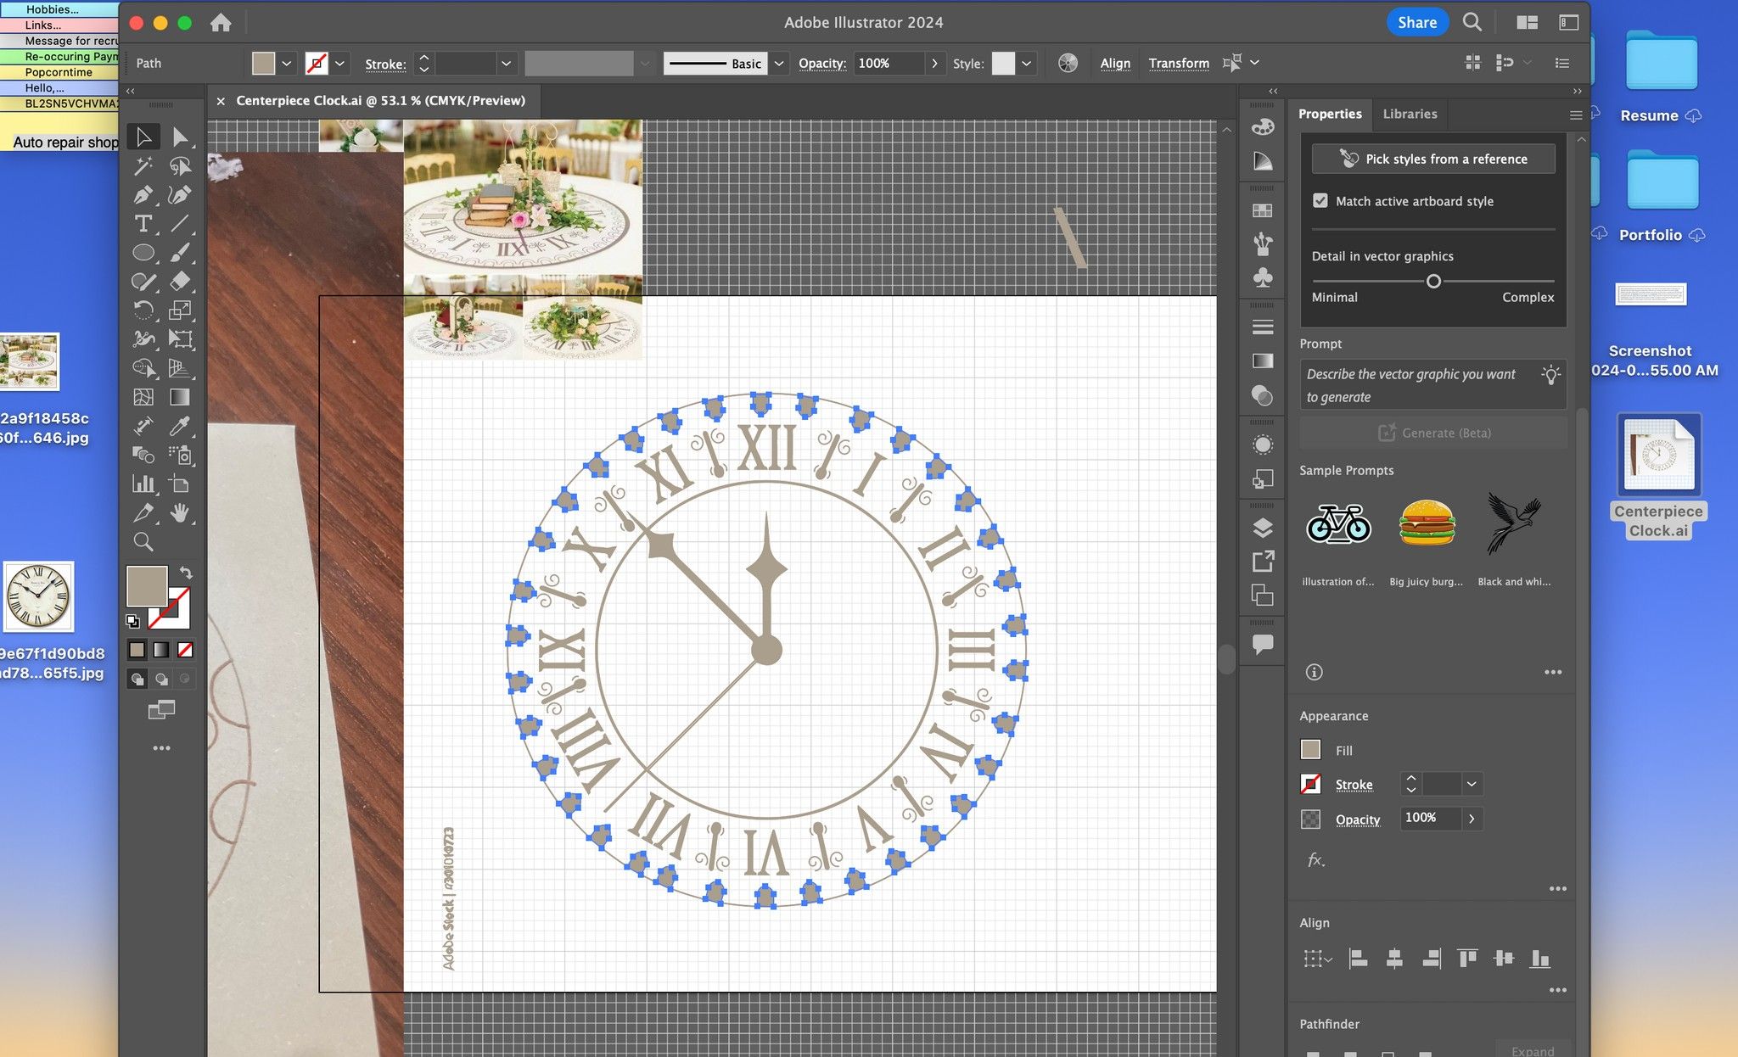Click the Detail in vector graphics slider
The height and width of the screenshot is (1057, 1738).
(1433, 281)
